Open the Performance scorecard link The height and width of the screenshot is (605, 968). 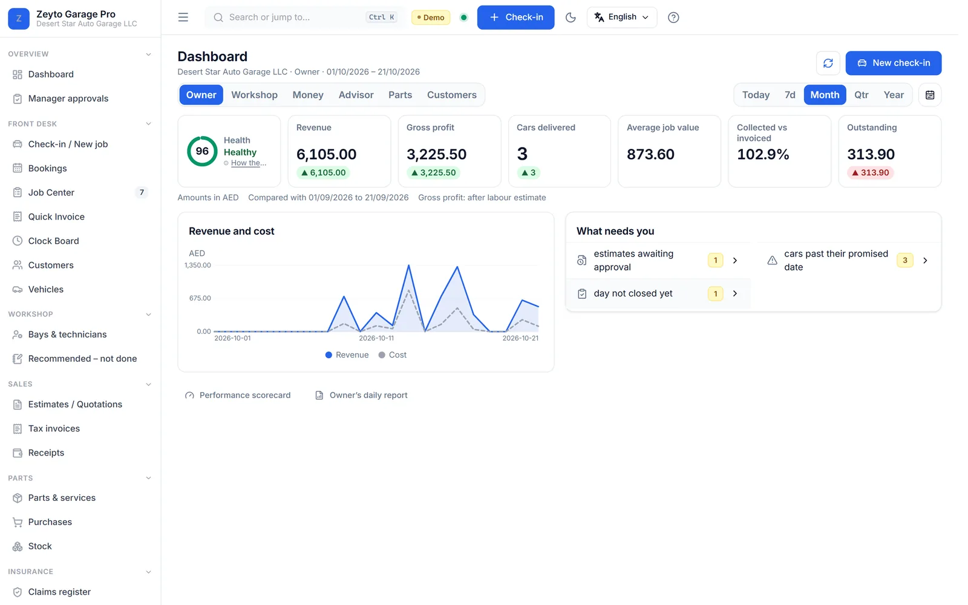[x=238, y=395]
